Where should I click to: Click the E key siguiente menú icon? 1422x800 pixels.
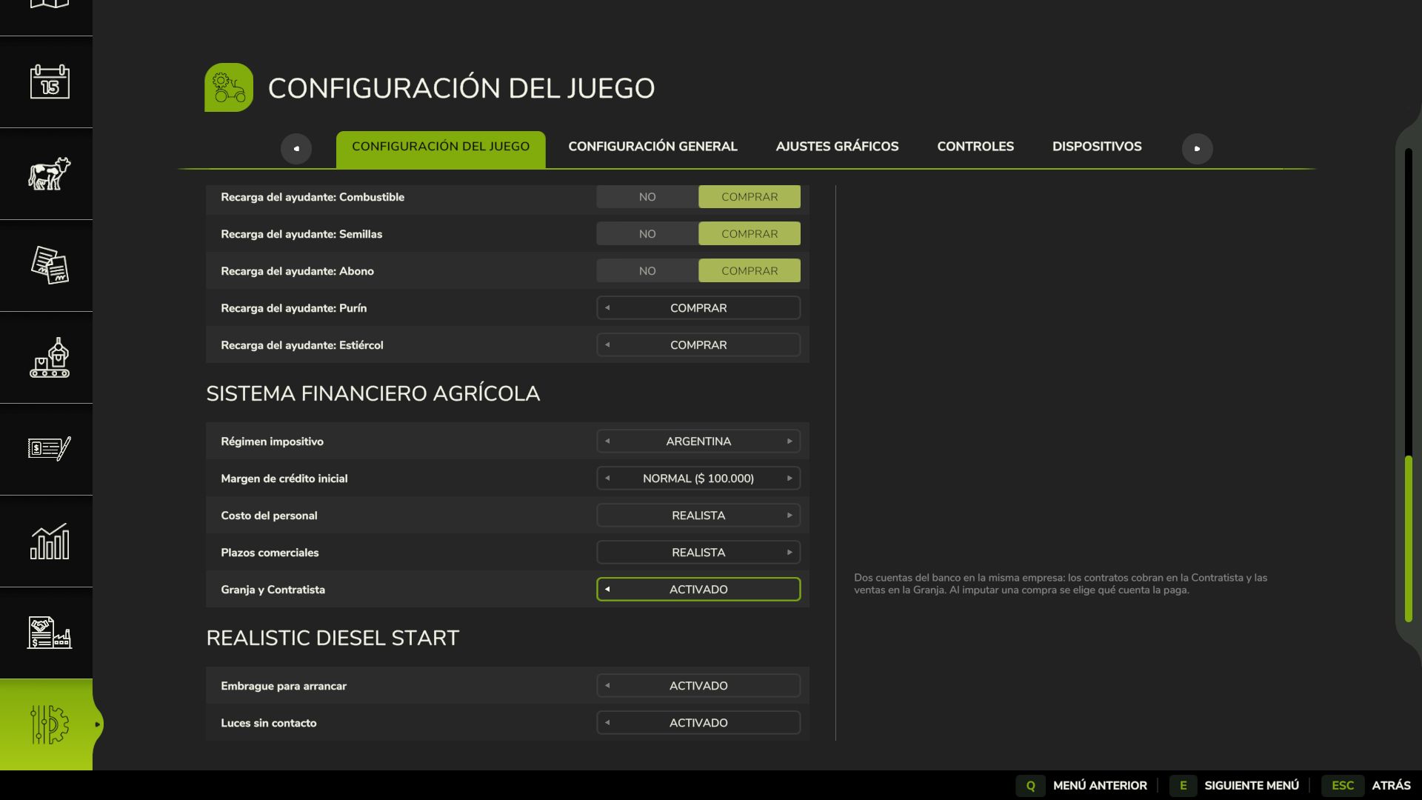[x=1183, y=785]
